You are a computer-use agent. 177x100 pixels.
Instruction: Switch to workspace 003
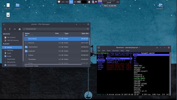71,2
